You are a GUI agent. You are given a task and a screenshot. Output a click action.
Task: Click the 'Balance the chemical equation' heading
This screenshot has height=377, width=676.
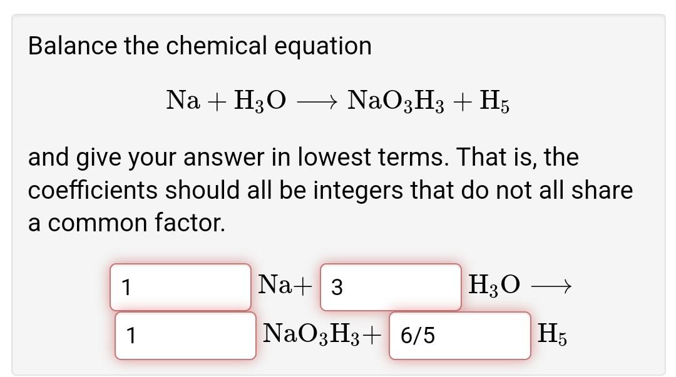(200, 45)
